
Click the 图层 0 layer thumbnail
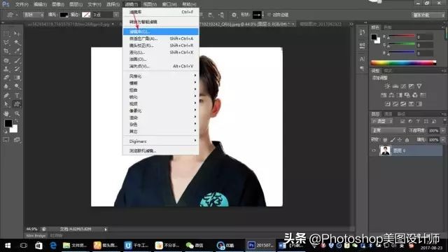pyautogui.click(x=385, y=150)
